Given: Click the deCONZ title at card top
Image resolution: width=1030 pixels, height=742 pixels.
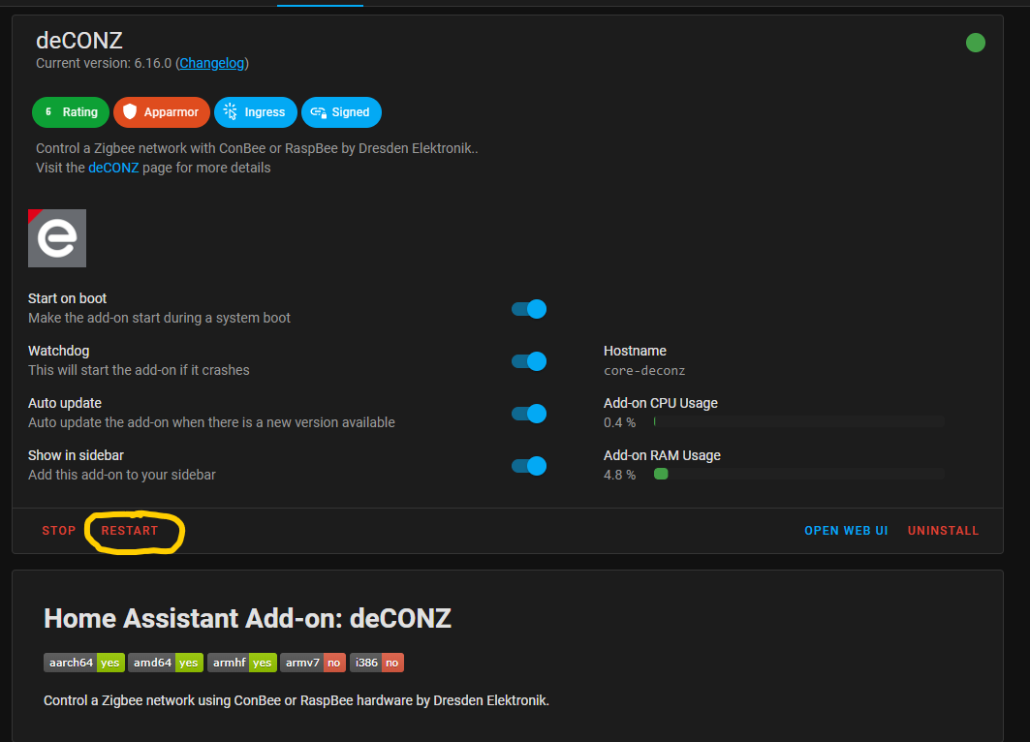Looking at the screenshot, I should click(79, 41).
